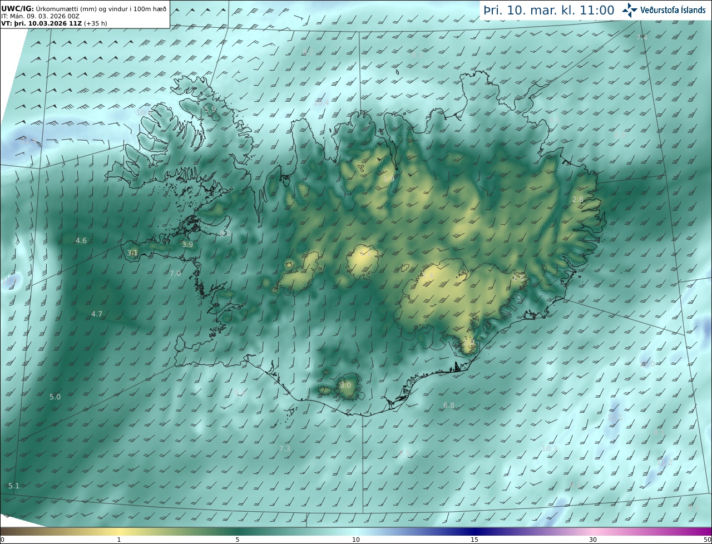Click the 3.0 value on the southern glacier
The height and width of the screenshot is (544, 712).
345,385
